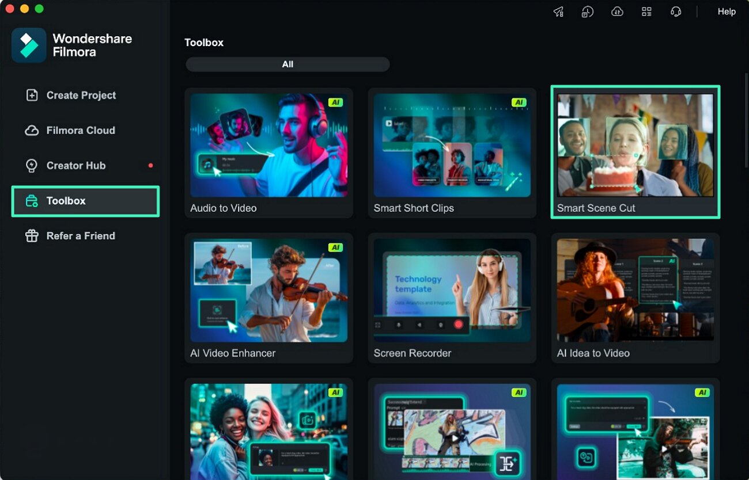This screenshot has height=480, width=749.
Task: Click the AI Idea to Video label
Action: click(593, 353)
